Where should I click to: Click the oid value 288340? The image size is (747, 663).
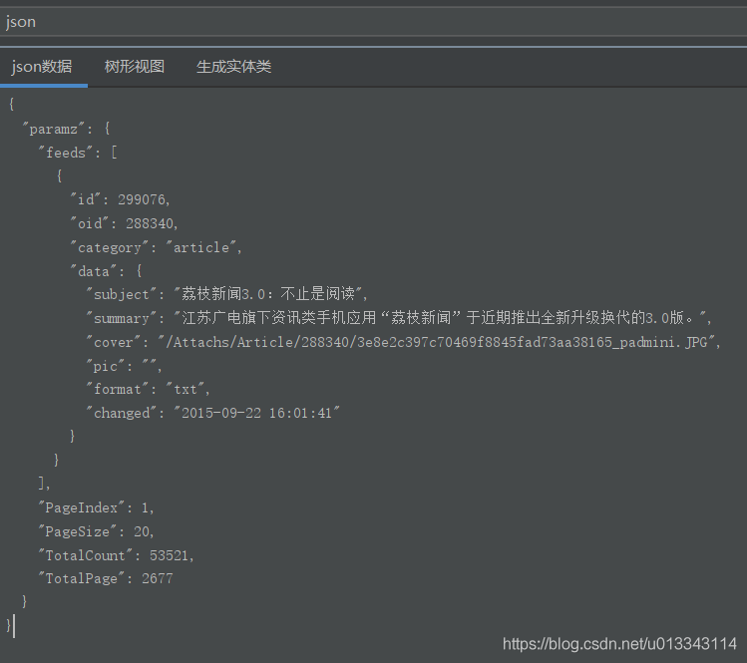tap(152, 223)
